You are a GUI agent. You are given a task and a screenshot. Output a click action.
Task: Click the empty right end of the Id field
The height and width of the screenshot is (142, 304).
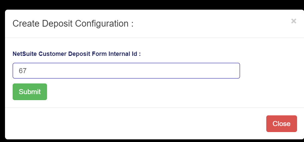pyautogui.click(x=227, y=71)
